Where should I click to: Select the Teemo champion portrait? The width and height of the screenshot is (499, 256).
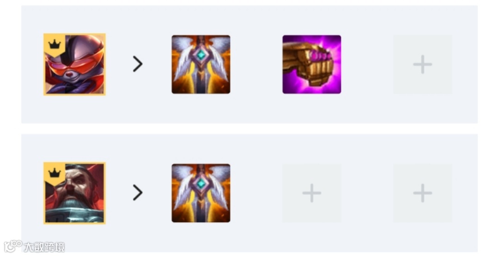74,64
